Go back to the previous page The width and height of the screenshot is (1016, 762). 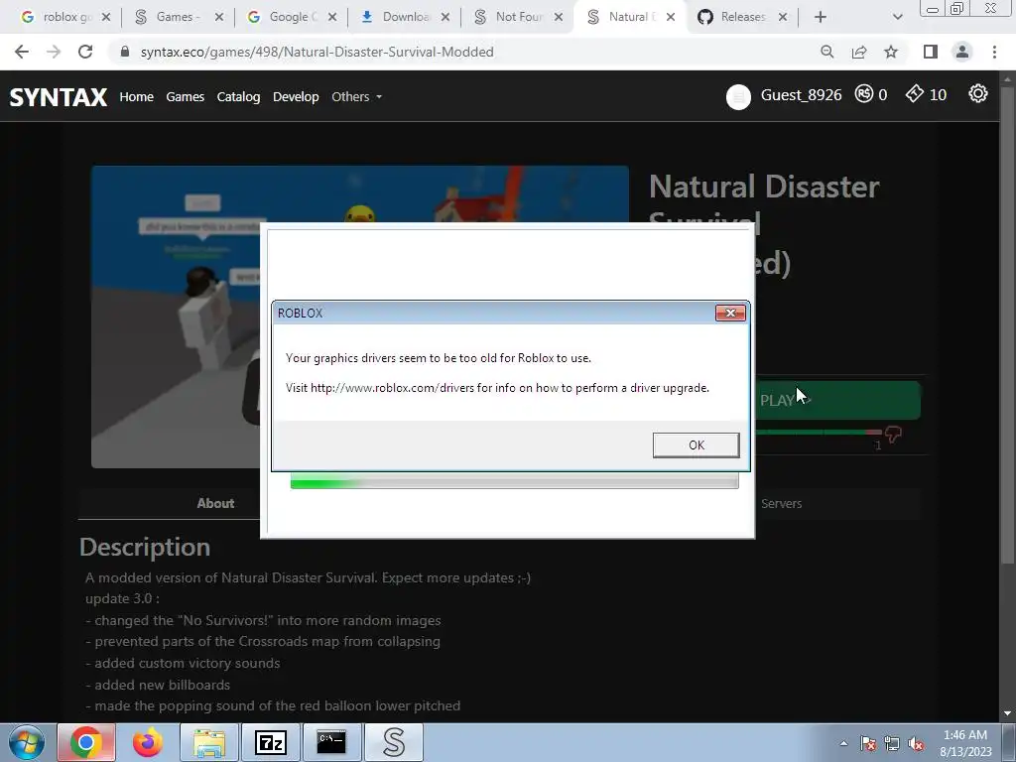click(x=22, y=52)
